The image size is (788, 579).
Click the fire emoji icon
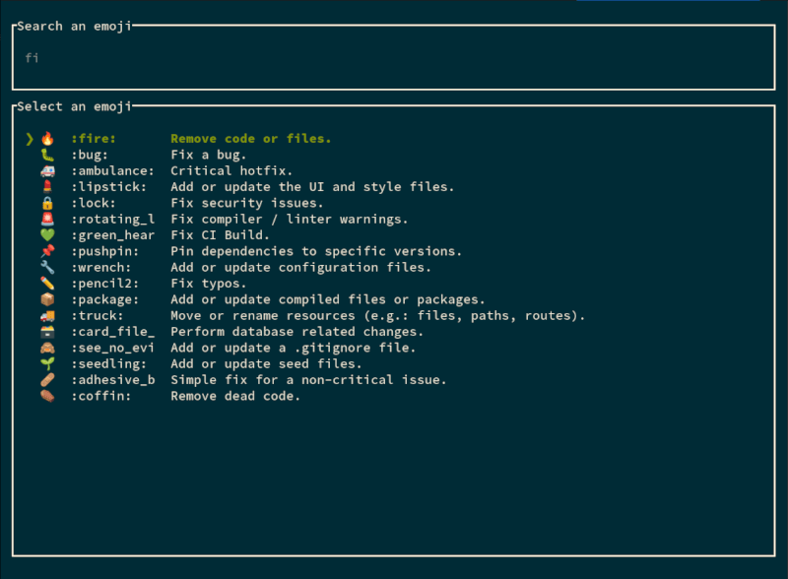coord(47,138)
